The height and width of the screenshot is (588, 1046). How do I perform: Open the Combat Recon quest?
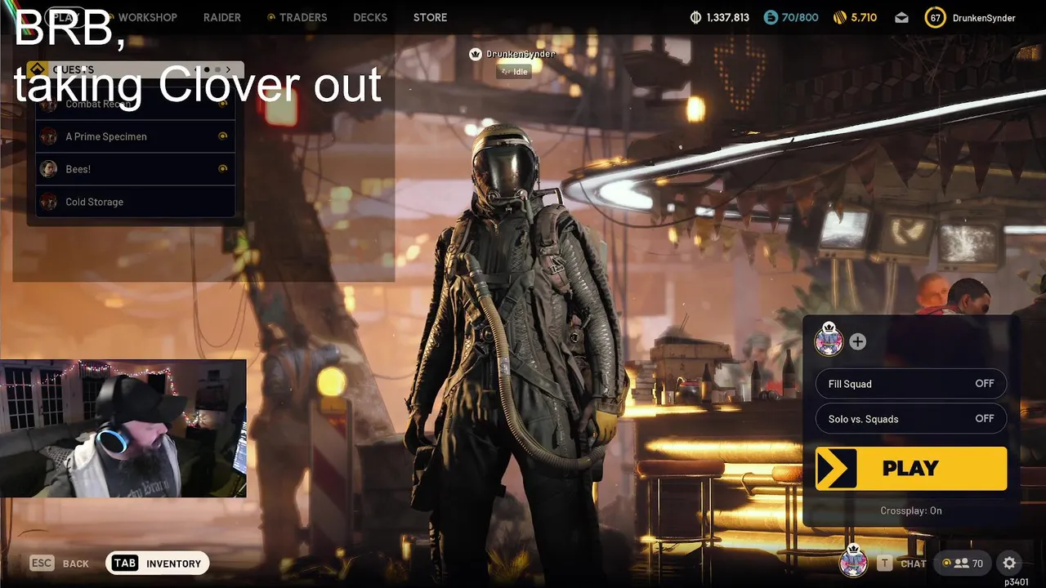coord(136,104)
